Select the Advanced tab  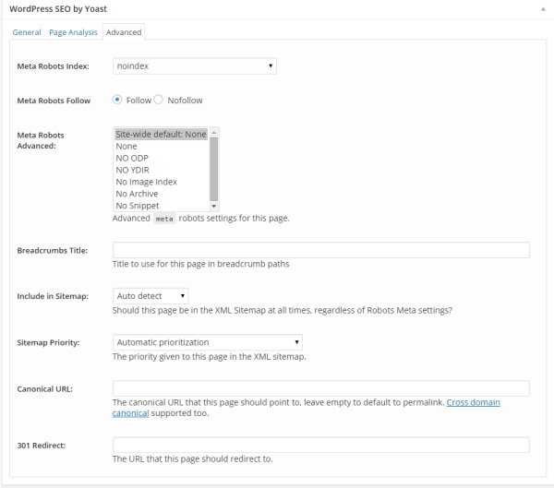(x=124, y=32)
